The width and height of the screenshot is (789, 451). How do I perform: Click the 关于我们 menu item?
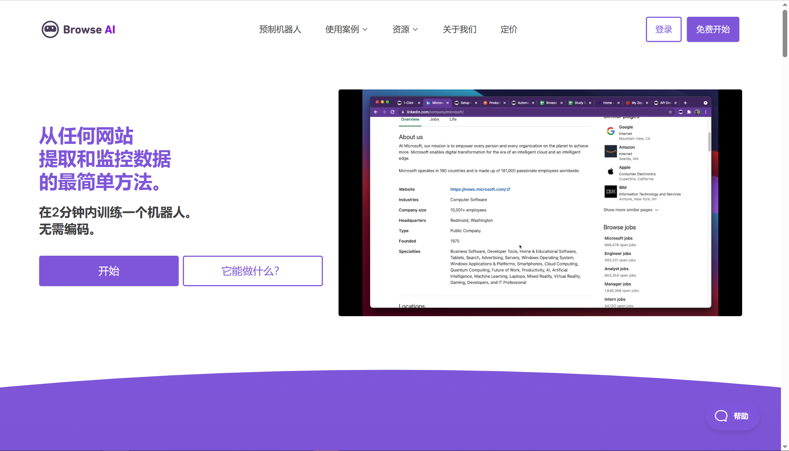click(x=460, y=29)
